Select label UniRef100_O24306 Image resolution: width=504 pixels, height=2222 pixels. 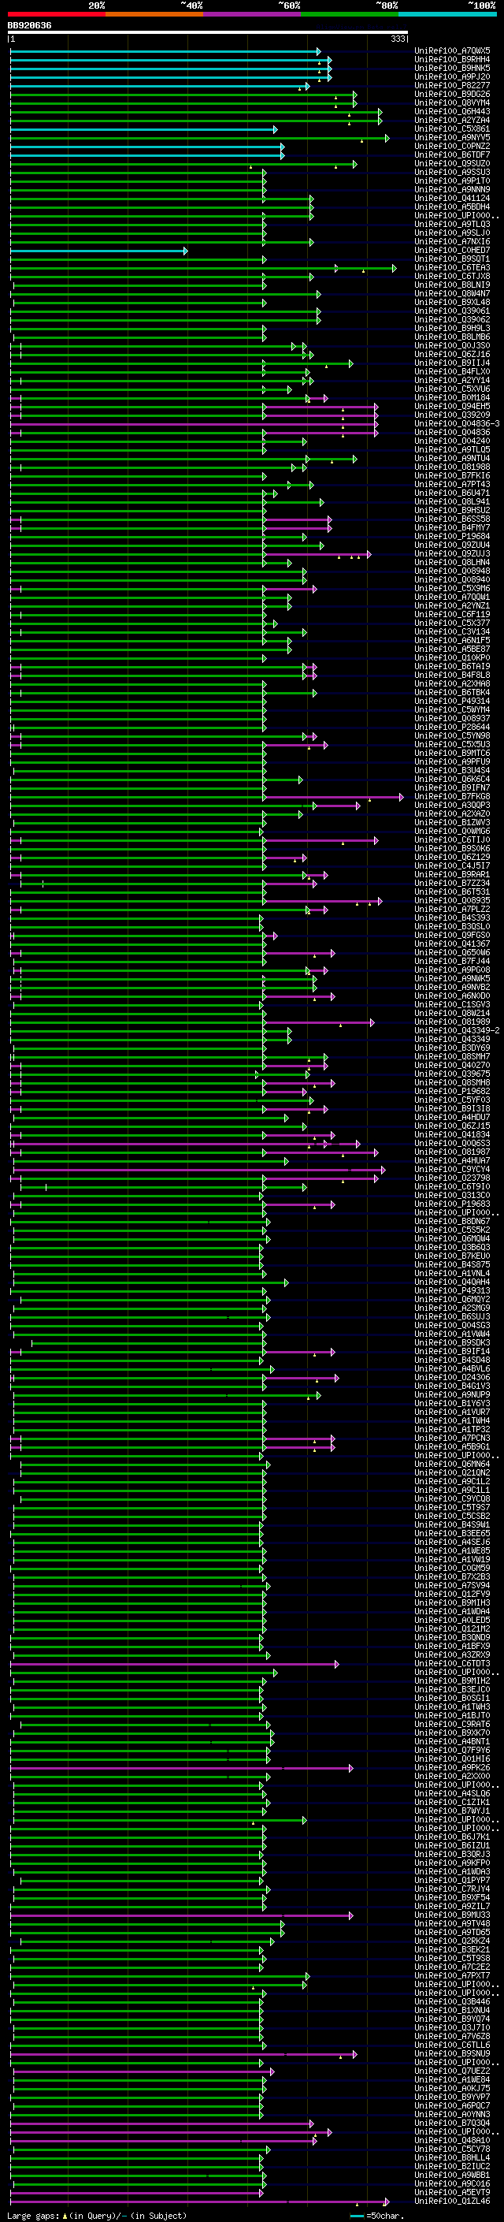coord(452,1378)
